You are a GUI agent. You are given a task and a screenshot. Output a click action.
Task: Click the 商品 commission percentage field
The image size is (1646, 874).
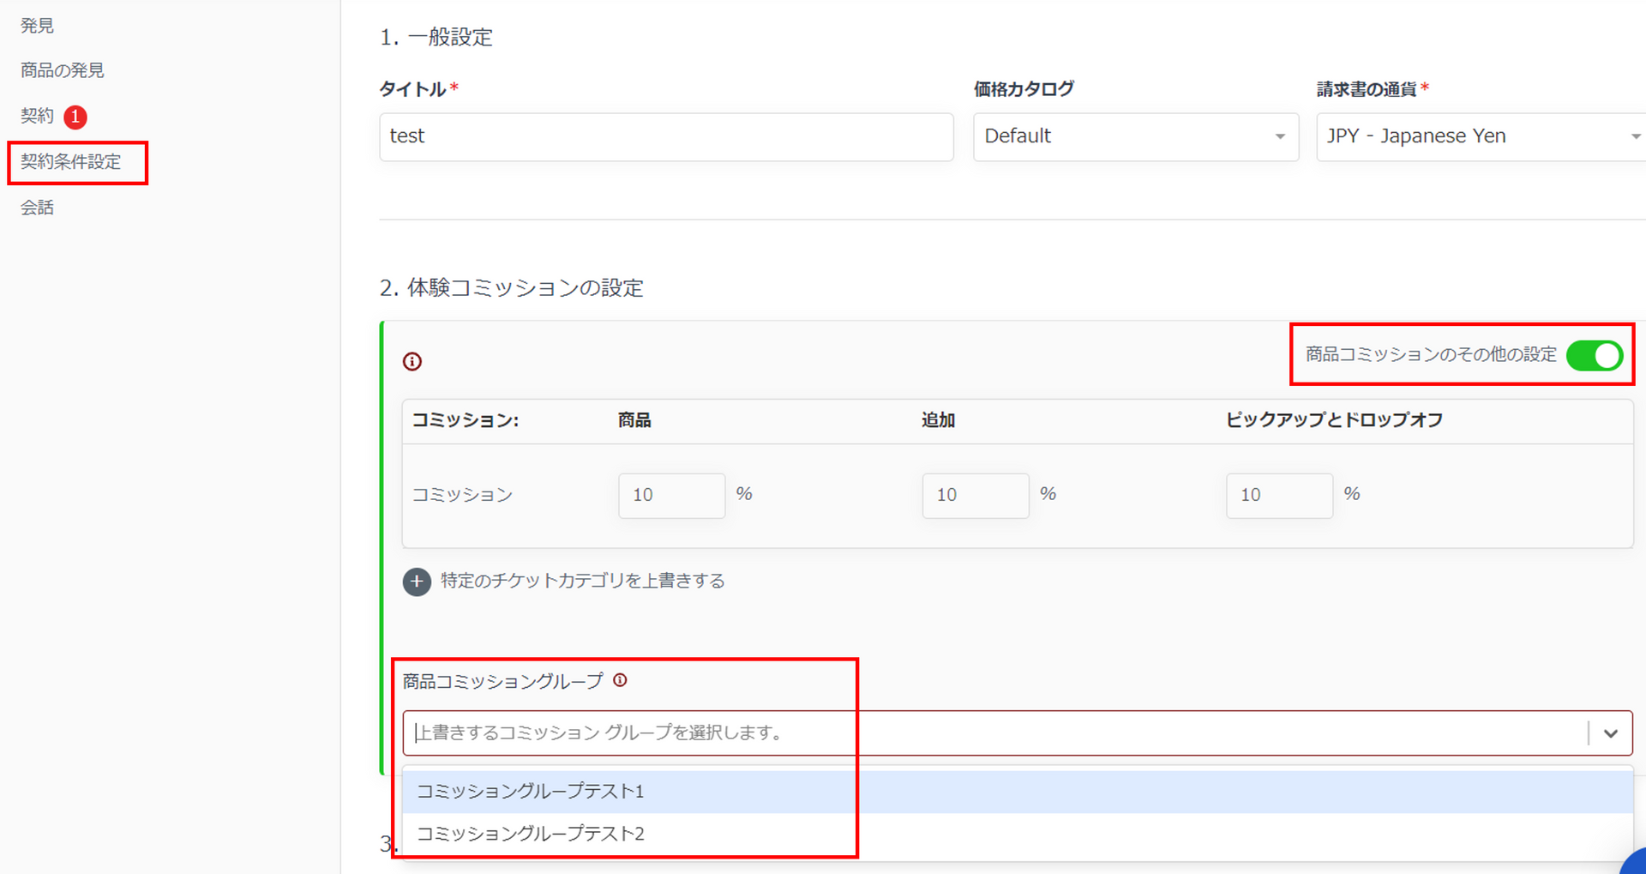[671, 495]
